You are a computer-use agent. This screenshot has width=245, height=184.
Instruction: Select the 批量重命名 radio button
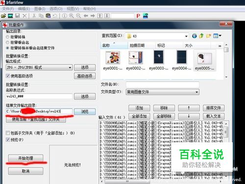pos(7,43)
